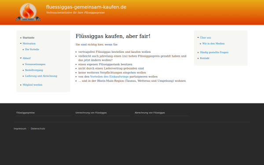
Task: Click bullet about jahrelang hohen Flüssiggaspreis
Action: (132, 58)
